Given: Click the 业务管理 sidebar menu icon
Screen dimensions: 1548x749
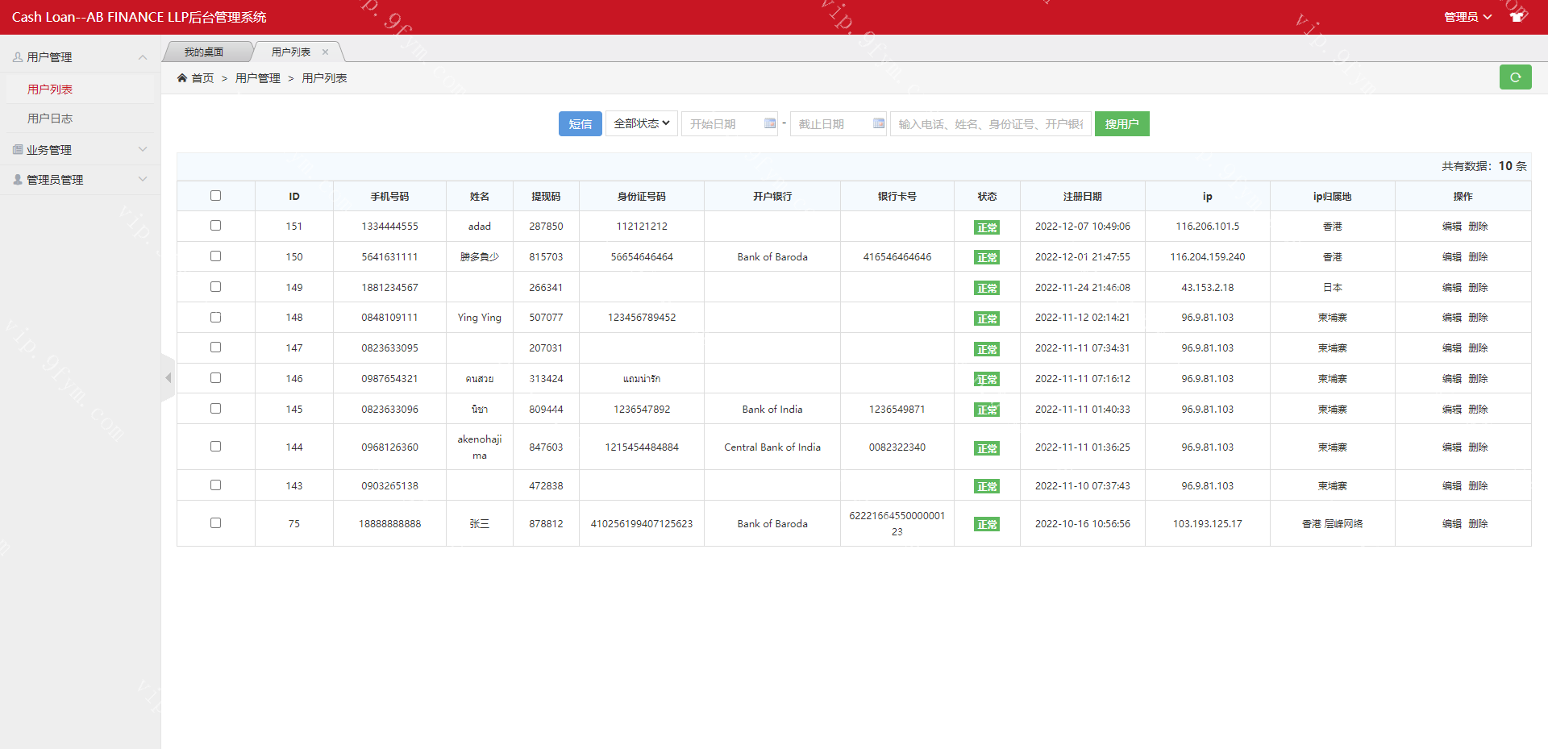Looking at the screenshot, I should [x=18, y=150].
